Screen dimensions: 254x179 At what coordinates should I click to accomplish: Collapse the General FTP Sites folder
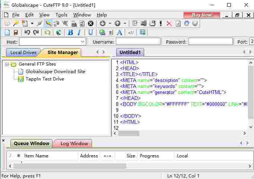coord(7,64)
